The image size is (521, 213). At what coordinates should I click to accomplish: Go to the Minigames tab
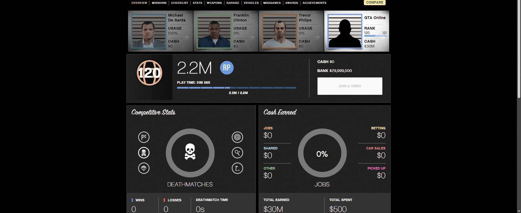(x=272, y=3)
